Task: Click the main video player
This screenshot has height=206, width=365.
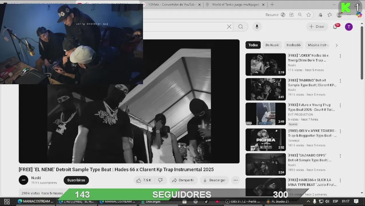Action: [x=129, y=101]
